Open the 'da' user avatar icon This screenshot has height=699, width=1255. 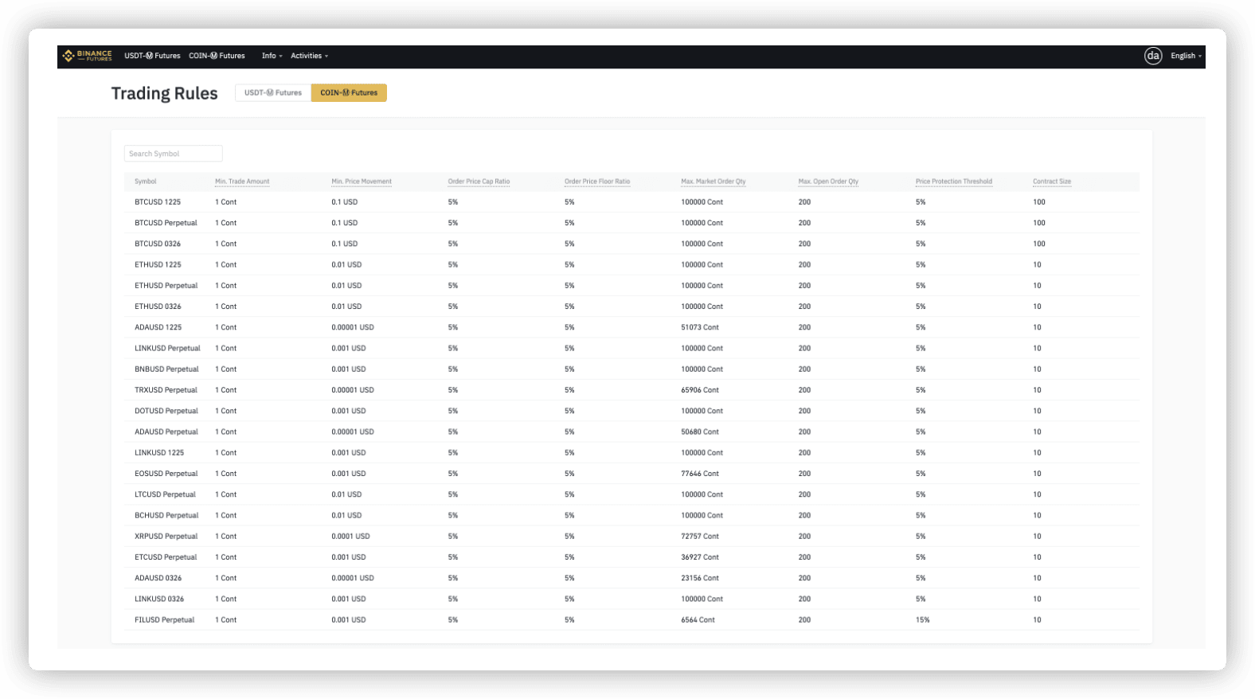[x=1152, y=56]
